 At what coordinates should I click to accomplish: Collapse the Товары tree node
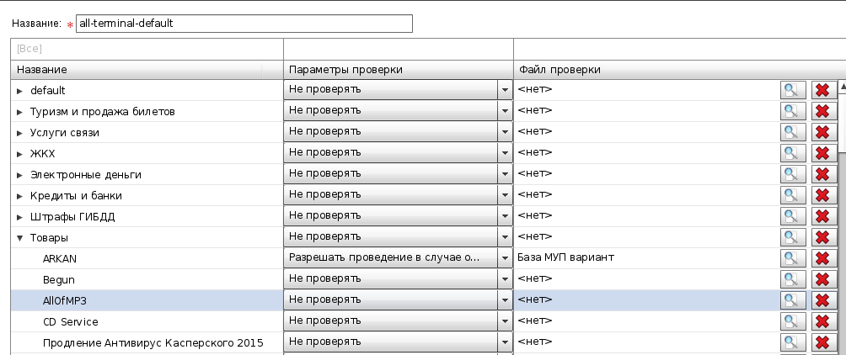tap(20, 238)
